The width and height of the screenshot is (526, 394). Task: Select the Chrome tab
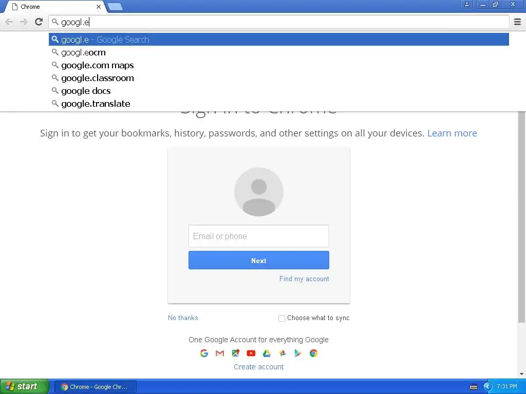pyautogui.click(x=55, y=7)
